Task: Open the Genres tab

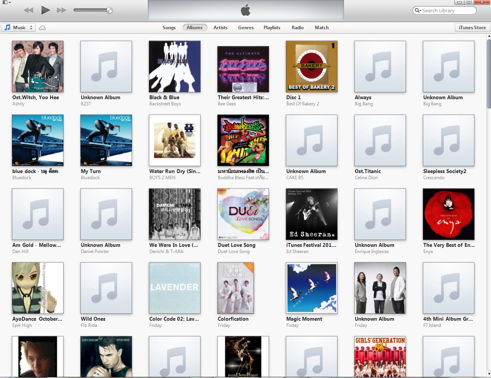Action: click(x=246, y=28)
